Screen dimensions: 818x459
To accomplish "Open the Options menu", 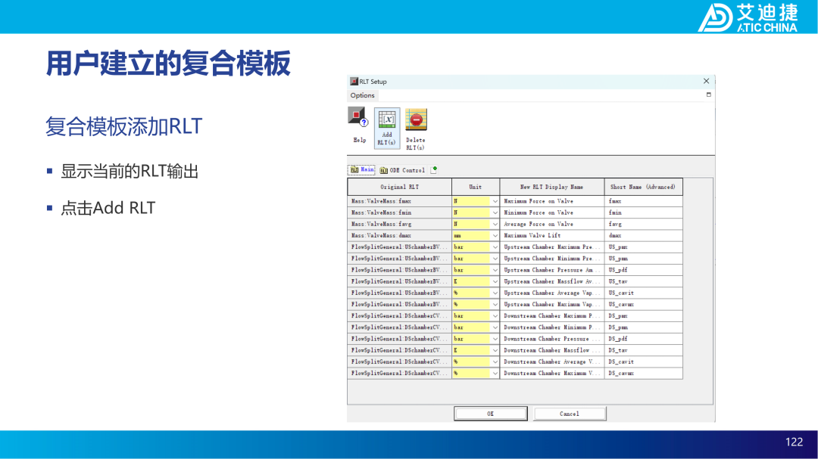I will tap(362, 95).
